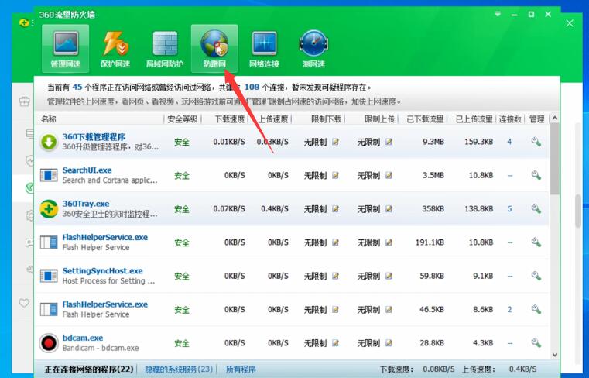
Task: Click the 360下载管理程序 app icon
Action: pos(49,142)
